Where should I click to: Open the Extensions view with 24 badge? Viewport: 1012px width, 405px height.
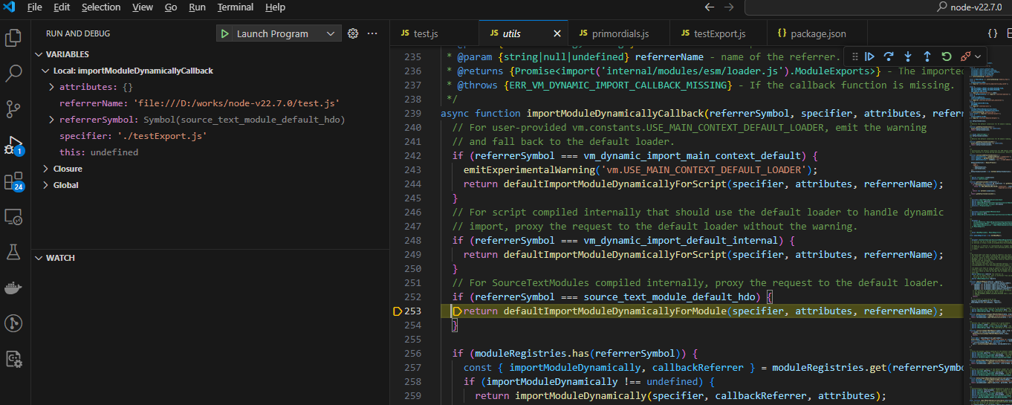click(x=13, y=181)
